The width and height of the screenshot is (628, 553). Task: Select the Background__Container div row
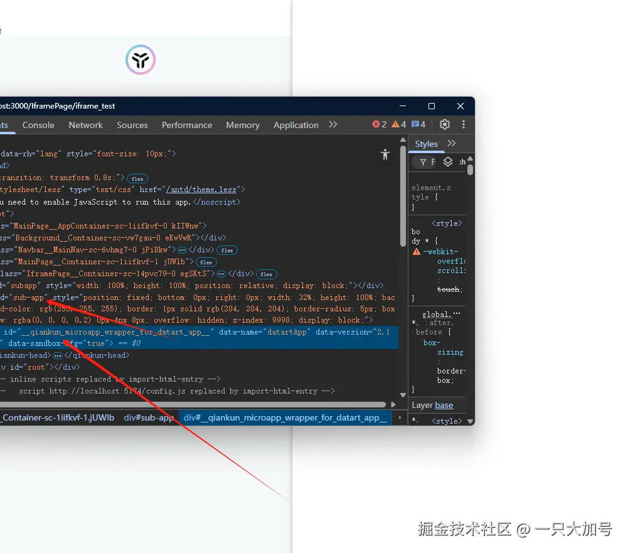click(113, 238)
